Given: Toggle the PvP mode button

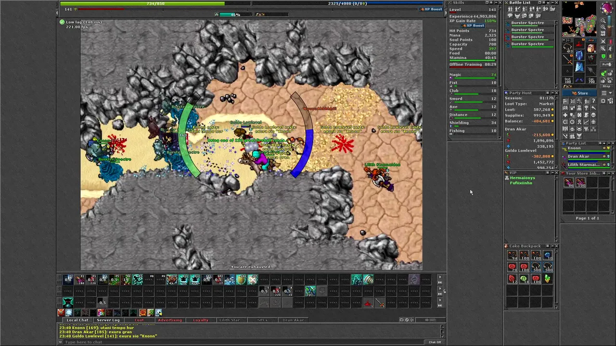Looking at the screenshot, I should coord(607,64).
